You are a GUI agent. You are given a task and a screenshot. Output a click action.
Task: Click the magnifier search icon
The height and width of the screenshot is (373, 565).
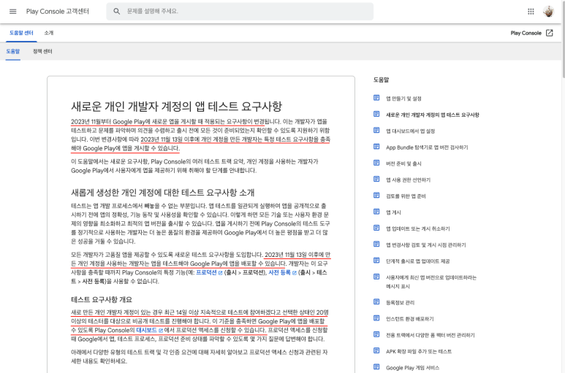116,12
